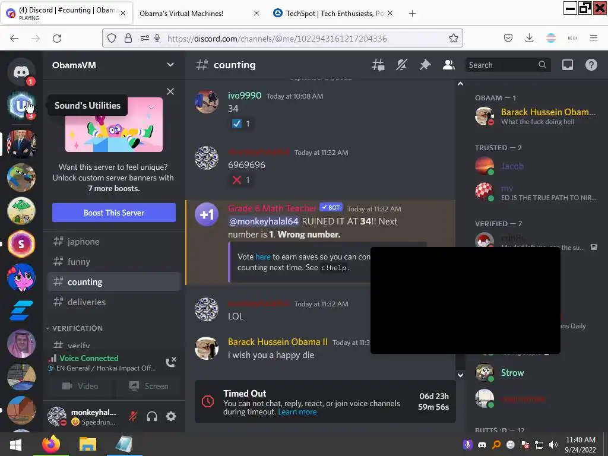This screenshot has height=456, width=608.
Task: Bookmark this page star icon
Action: pos(453,39)
